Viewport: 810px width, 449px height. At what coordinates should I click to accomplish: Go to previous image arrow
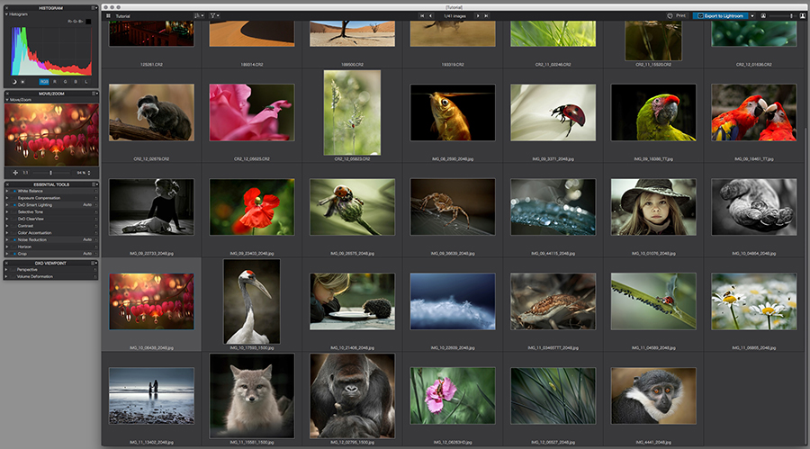431,16
